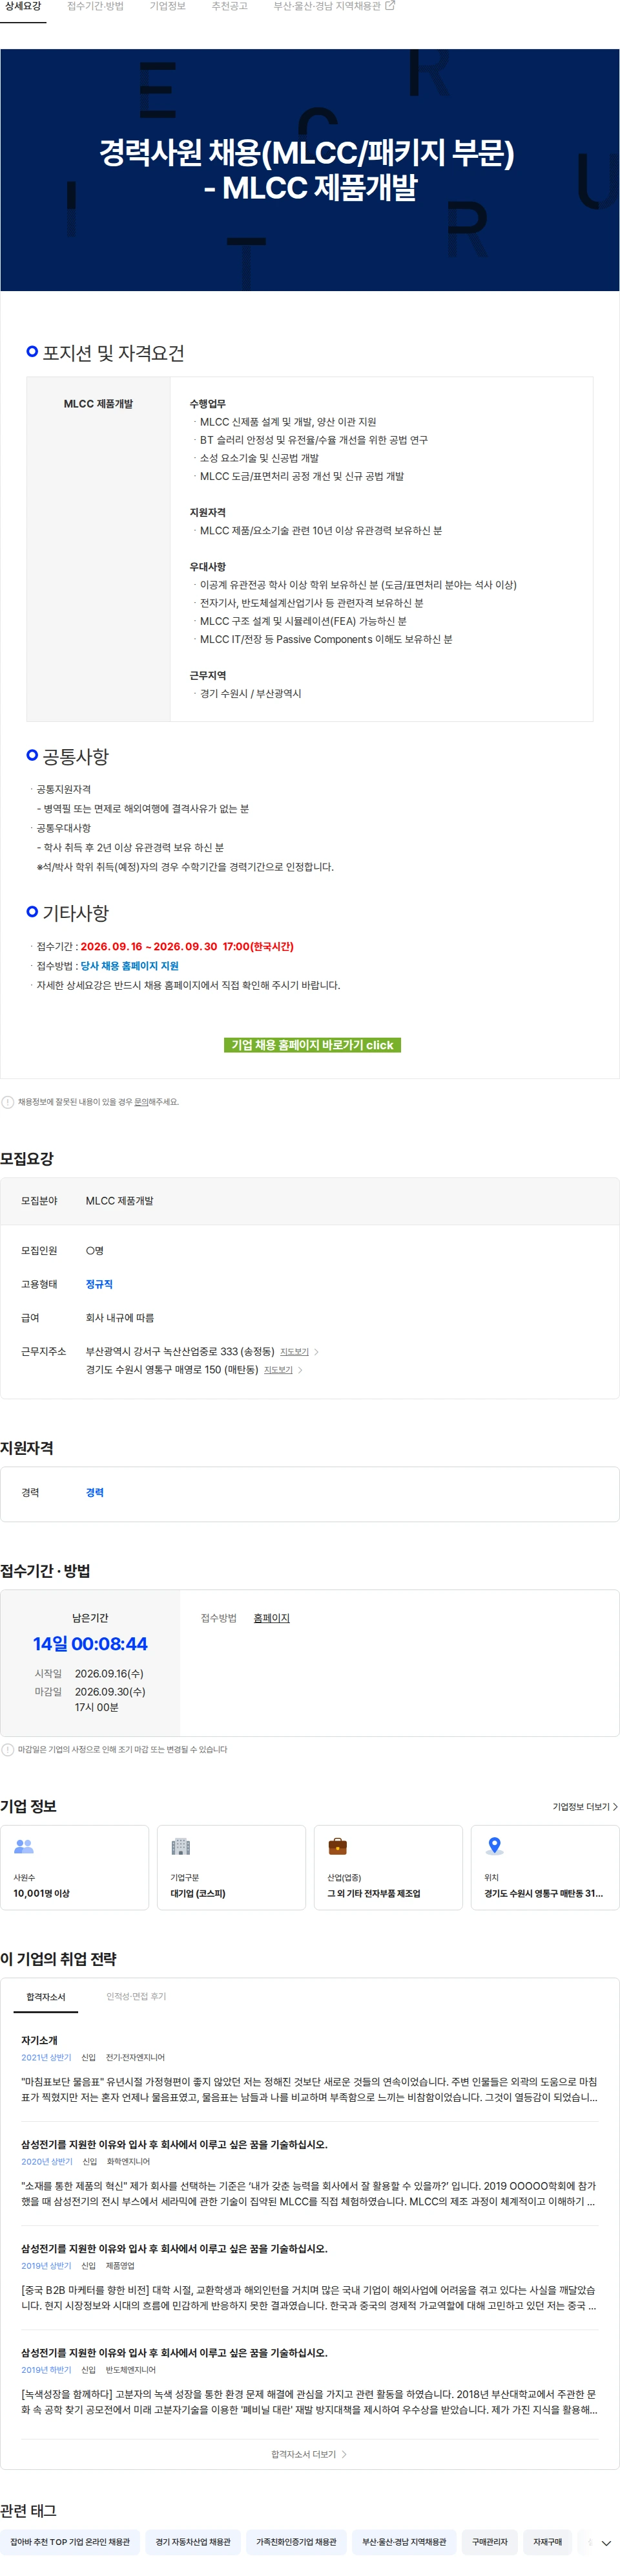Screen dimensions: 620x2576
Task: Click 합격자소서 더보기 link
Action: click(309, 2454)
